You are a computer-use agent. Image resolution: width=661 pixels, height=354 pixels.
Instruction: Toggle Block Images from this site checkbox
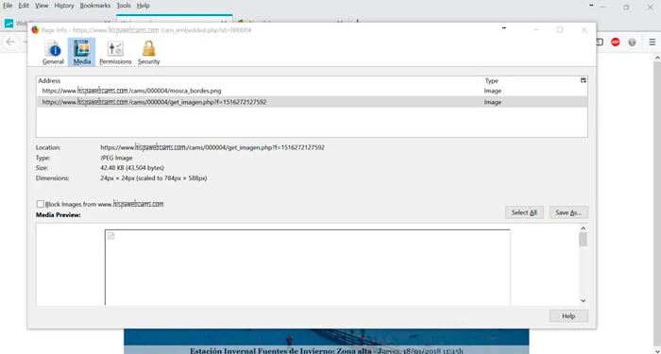click(x=40, y=204)
